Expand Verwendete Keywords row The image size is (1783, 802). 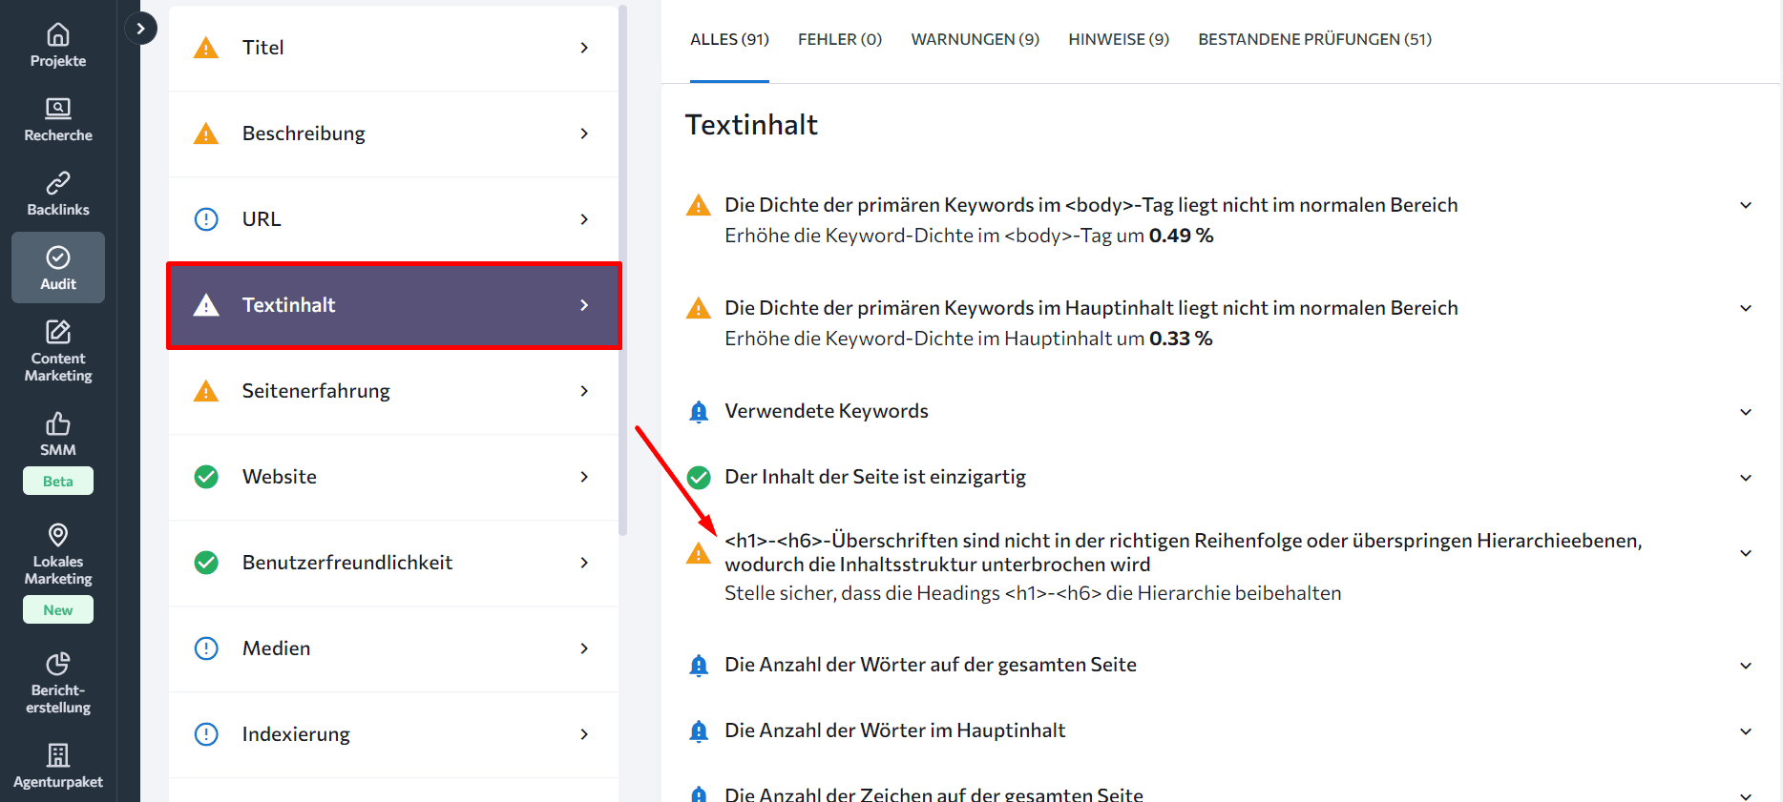[1746, 412]
